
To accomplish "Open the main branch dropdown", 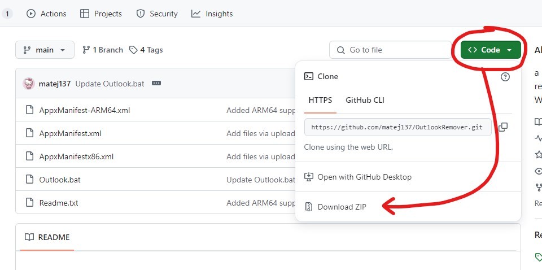I will point(45,50).
